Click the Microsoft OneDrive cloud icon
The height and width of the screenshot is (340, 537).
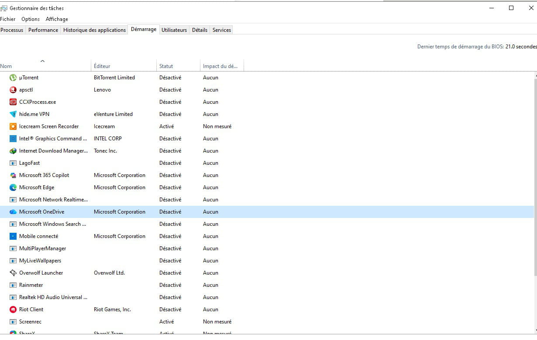click(13, 212)
